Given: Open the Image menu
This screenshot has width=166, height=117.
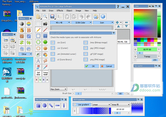Looking at the screenshot, I should point(78,11).
